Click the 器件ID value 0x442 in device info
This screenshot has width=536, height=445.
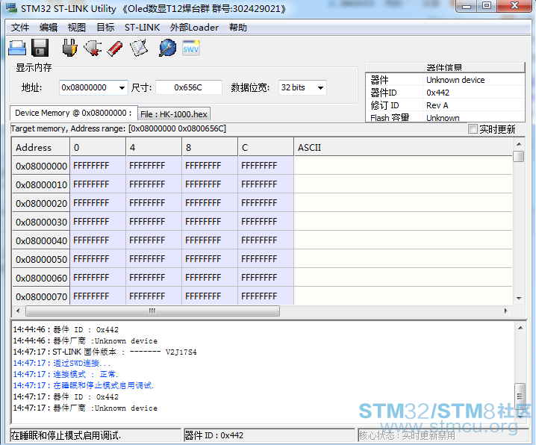click(x=437, y=93)
